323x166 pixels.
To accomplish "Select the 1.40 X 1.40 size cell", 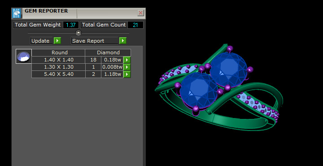I will coord(58,60).
